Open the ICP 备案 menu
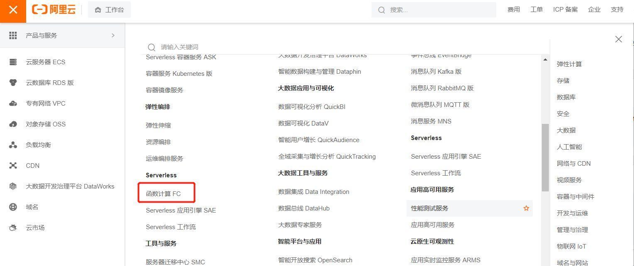The image size is (634, 266). click(565, 10)
